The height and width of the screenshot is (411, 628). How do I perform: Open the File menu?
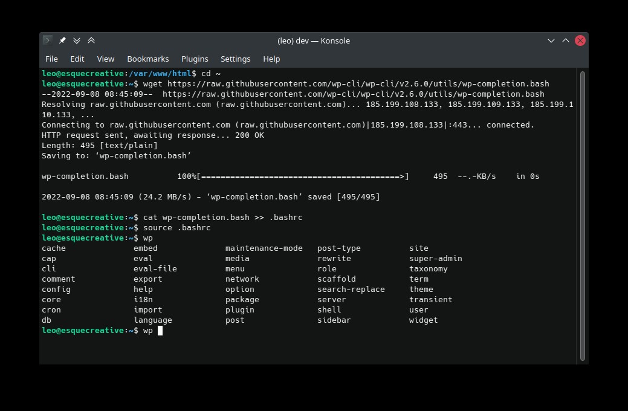click(x=51, y=59)
